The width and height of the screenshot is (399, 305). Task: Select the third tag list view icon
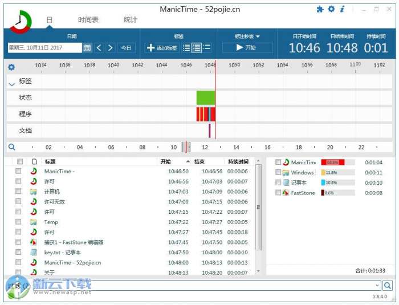coord(206,47)
